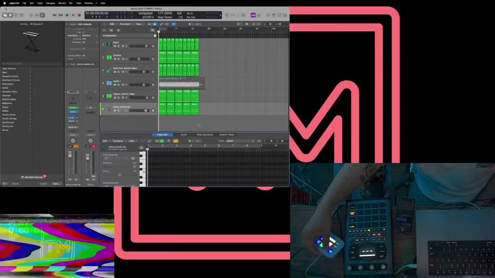Click Classic Electric Piano track icon
The height and width of the screenshot is (278, 495).
tap(109, 96)
